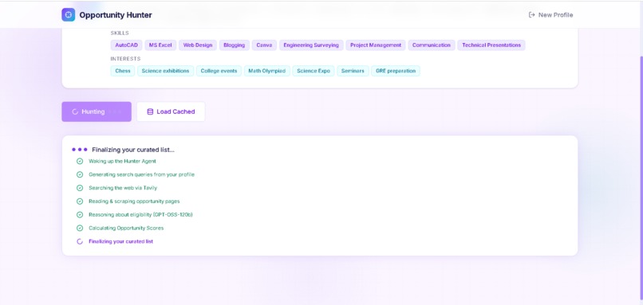Click the Hunting button
643x305 pixels.
[x=97, y=111]
